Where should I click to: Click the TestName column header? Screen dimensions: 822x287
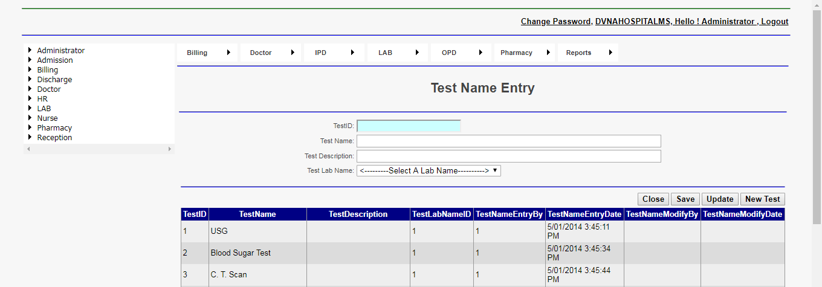click(257, 214)
